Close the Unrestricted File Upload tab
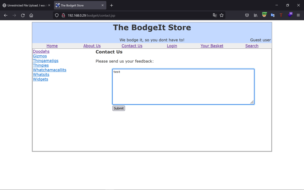304x190 pixels. 49,5
